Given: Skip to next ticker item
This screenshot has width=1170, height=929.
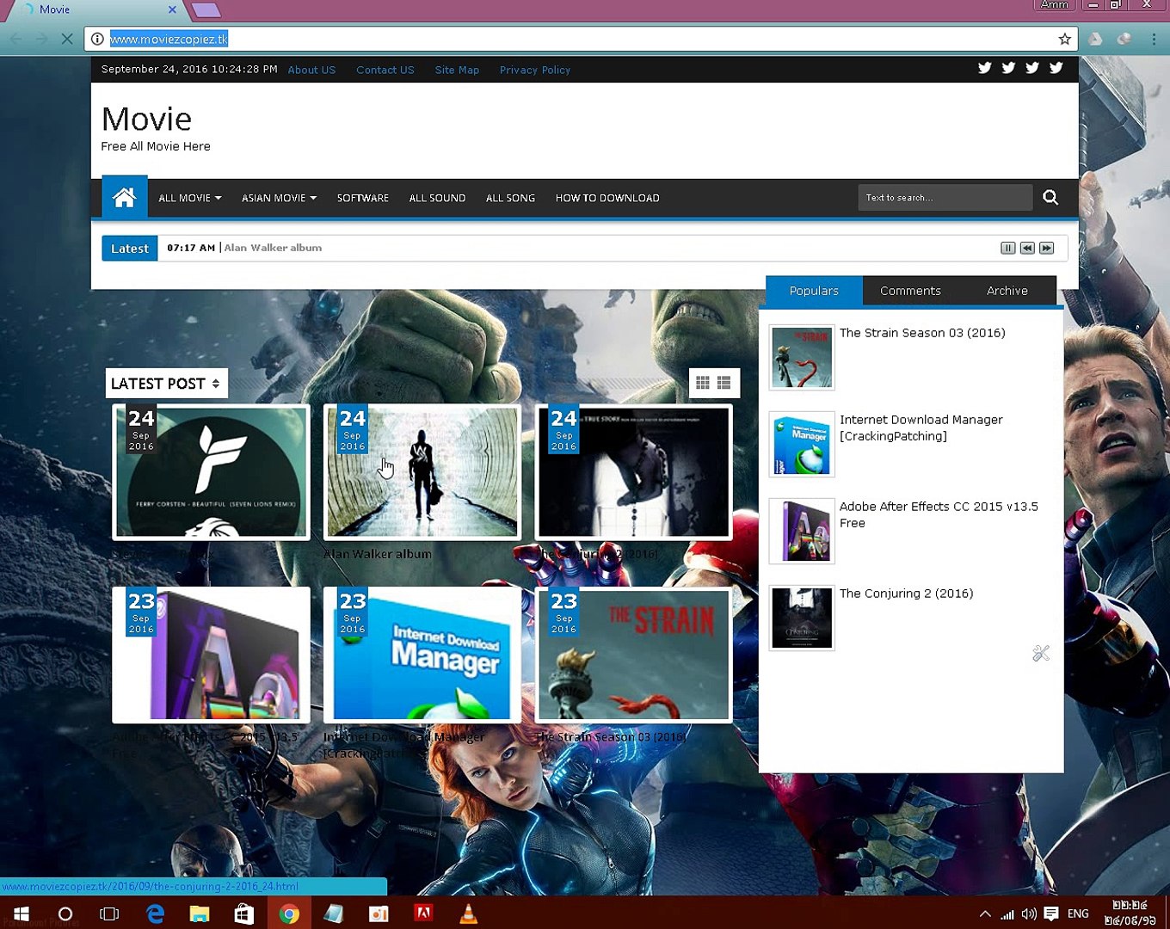Looking at the screenshot, I should click(x=1047, y=248).
